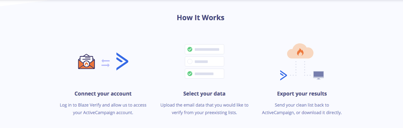Image resolution: width=403 pixels, height=128 pixels.
Task: Click the short gray bar in the middle row
Action: [201, 61]
